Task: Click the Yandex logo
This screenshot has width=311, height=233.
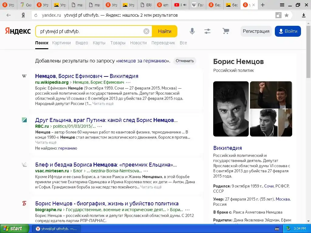Action: coord(18,31)
